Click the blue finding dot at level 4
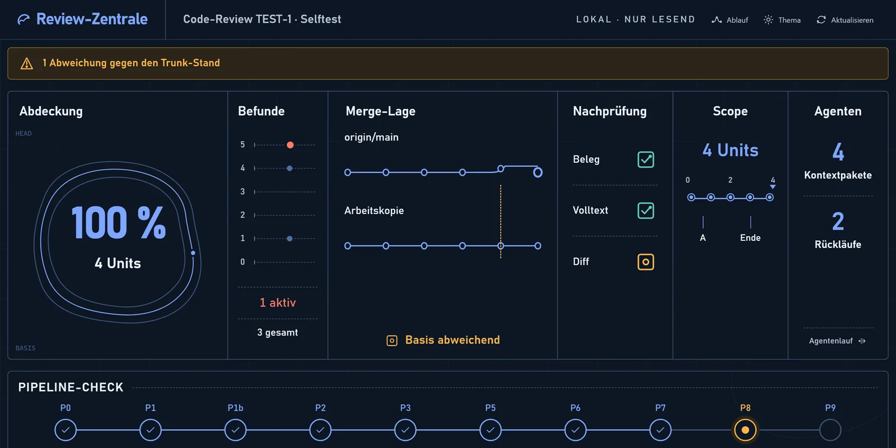896x448 pixels. (x=290, y=168)
